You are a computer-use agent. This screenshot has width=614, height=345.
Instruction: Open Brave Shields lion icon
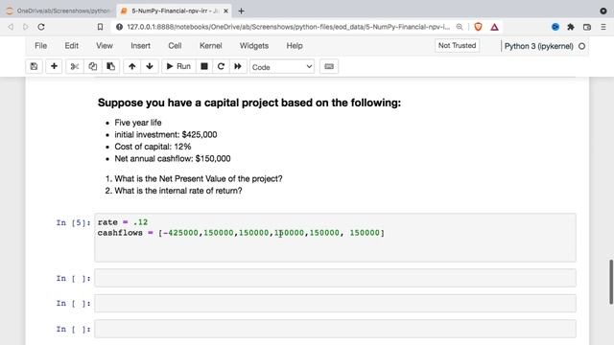478,27
